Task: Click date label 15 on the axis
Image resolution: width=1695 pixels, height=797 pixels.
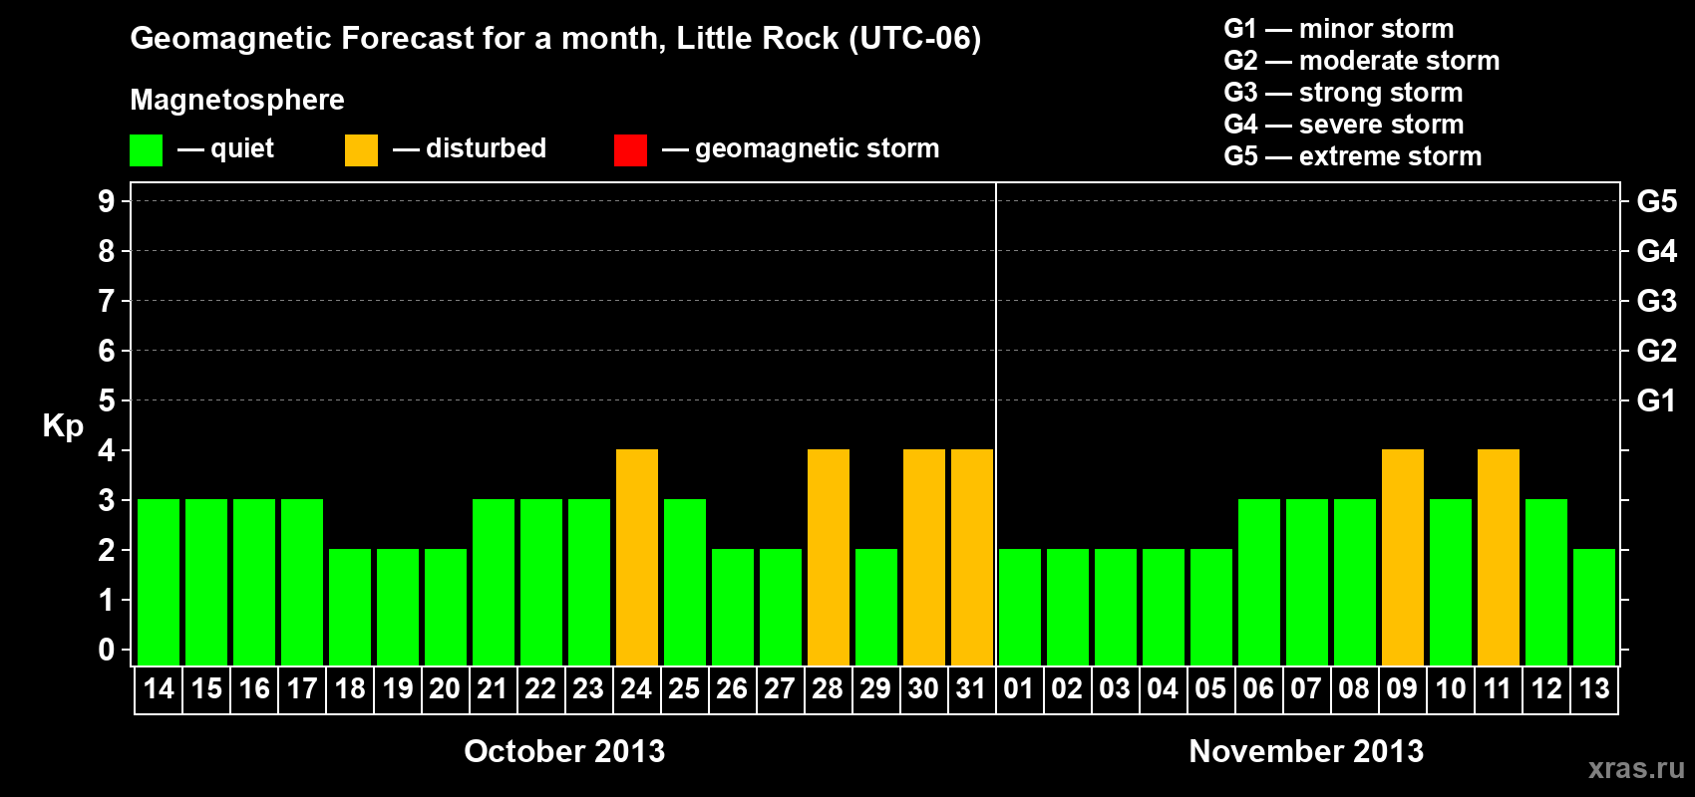Action: coord(206,688)
